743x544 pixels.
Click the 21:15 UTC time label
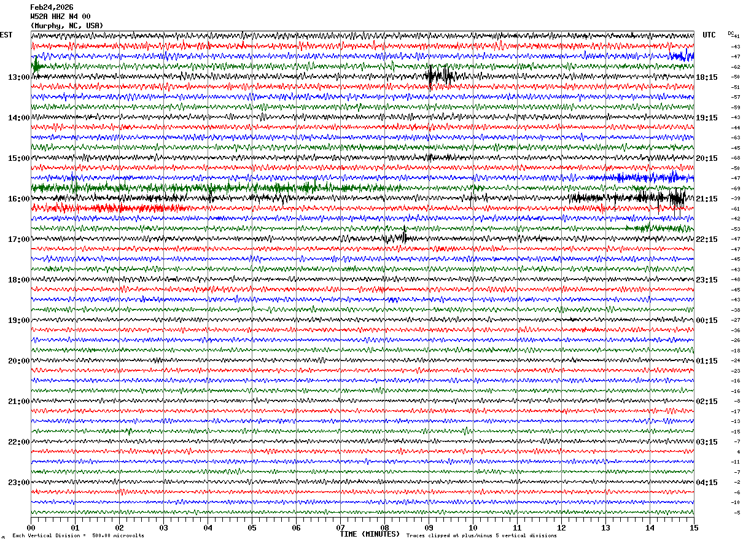[x=707, y=199]
